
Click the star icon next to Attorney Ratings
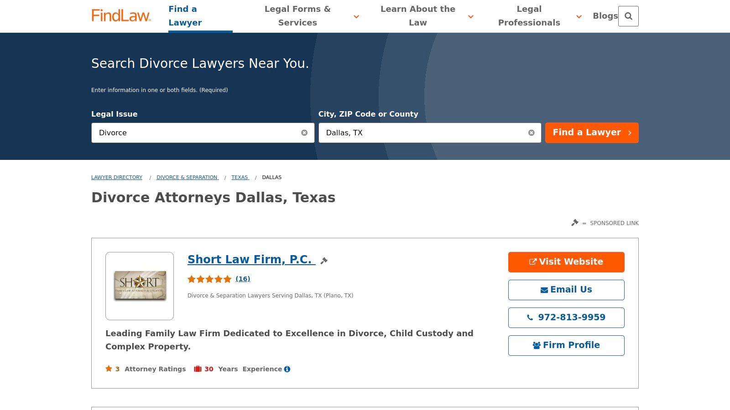[x=108, y=369]
